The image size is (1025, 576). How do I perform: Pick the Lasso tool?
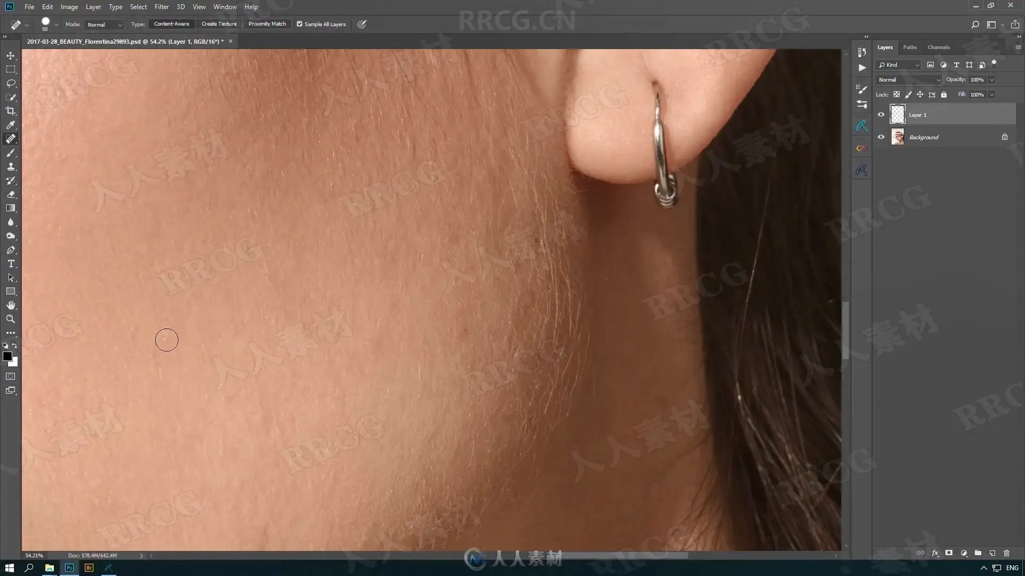[x=11, y=83]
